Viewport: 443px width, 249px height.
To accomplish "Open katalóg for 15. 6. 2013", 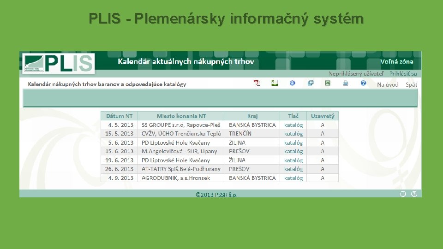I will tap(293, 151).
